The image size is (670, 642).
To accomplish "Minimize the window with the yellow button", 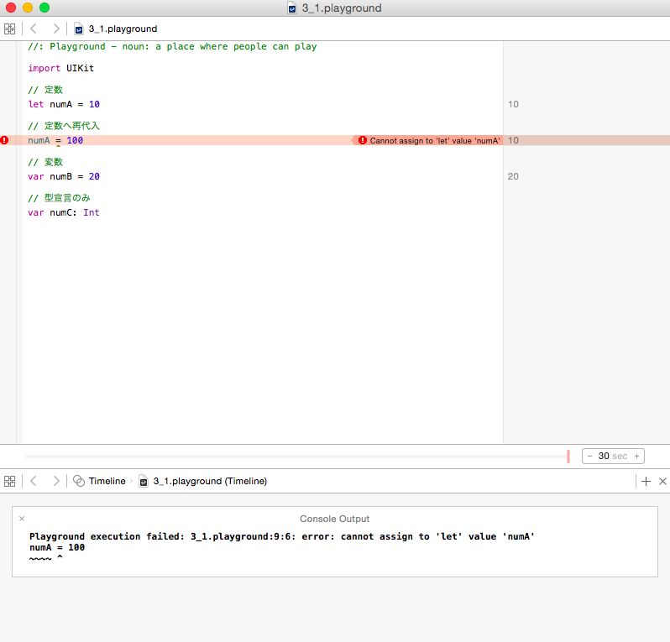I will click(x=28, y=8).
